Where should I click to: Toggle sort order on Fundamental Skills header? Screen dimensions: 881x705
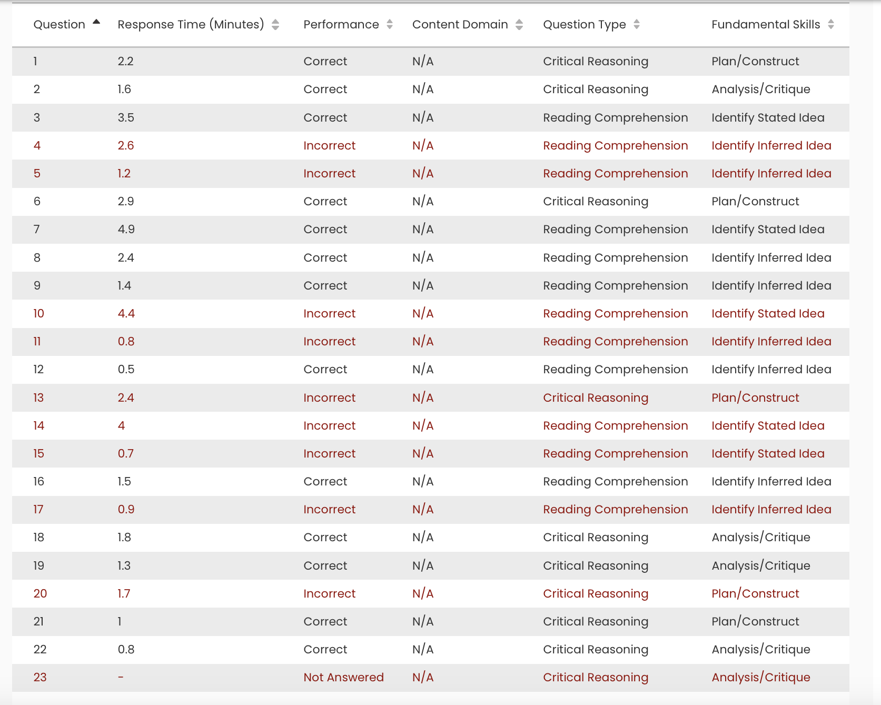765,24
